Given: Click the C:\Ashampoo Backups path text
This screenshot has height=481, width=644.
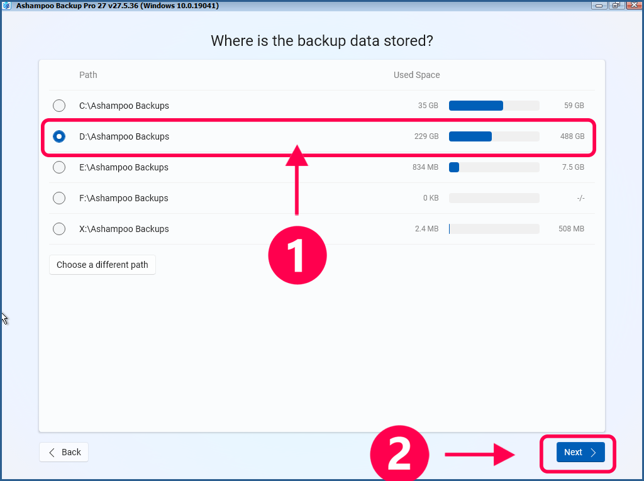Looking at the screenshot, I should tap(124, 106).
